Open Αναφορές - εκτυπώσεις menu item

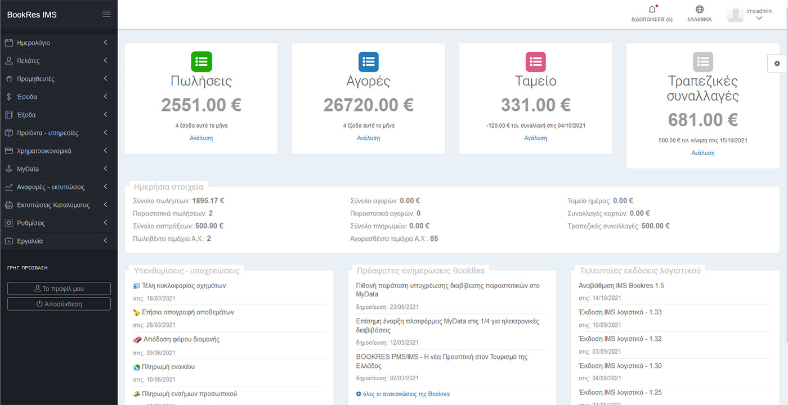tap(59, 187)
